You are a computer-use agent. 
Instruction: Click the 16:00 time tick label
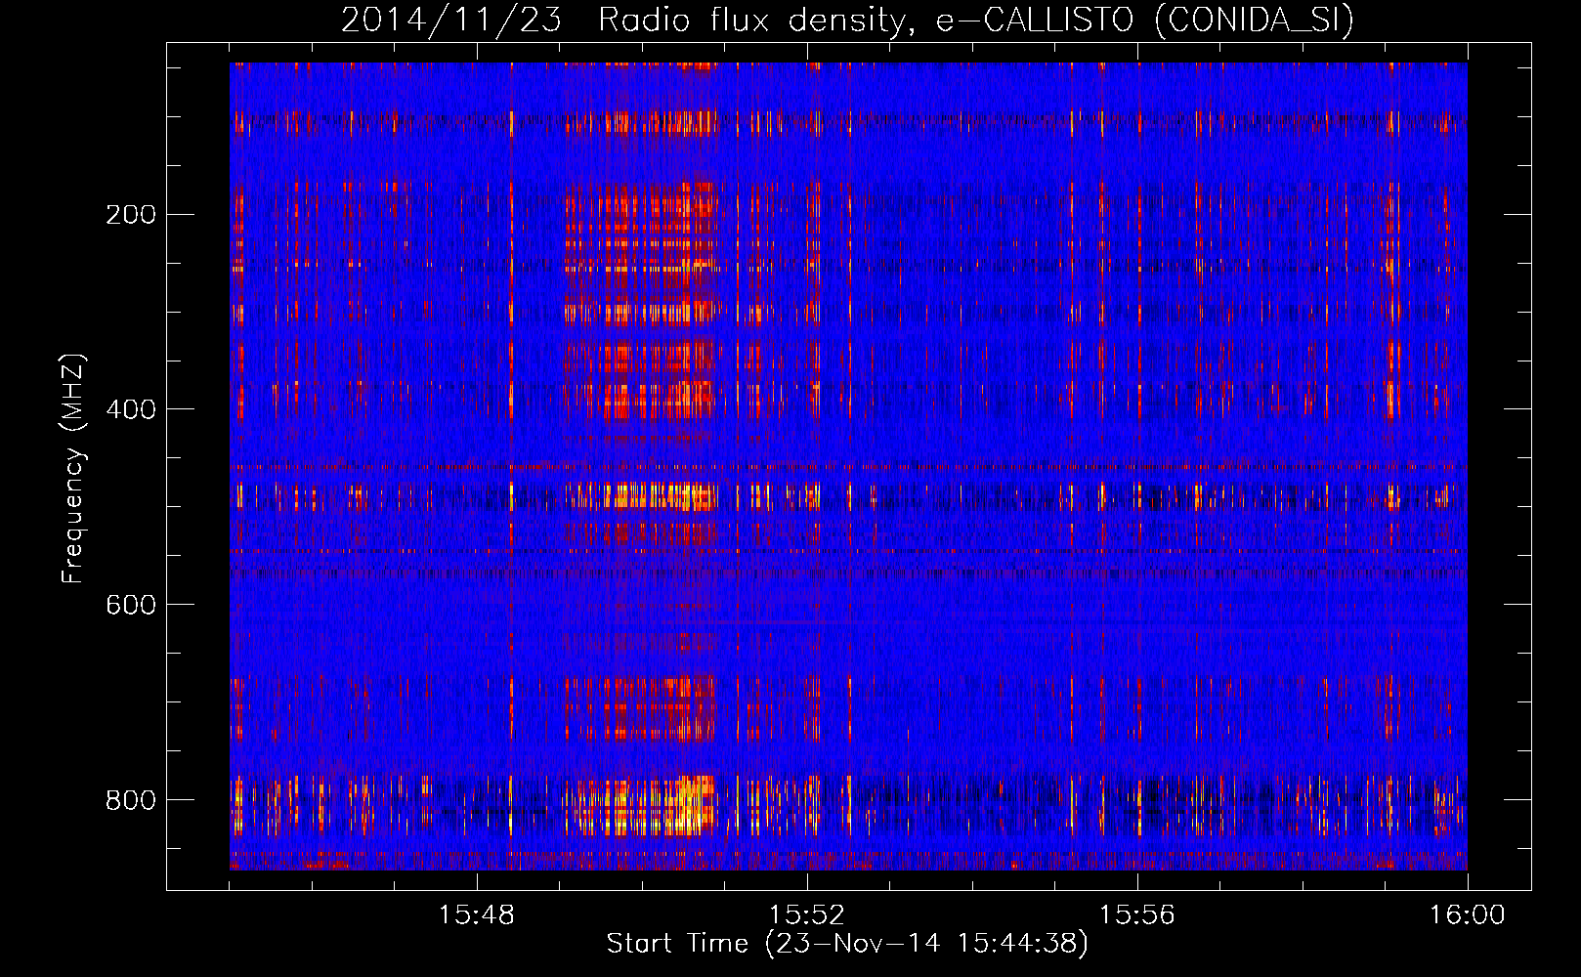click(1468, 915)
